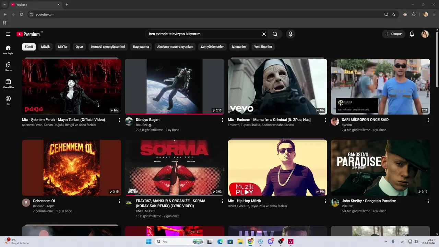This screenshot has height=247, width=439.
Task: Select the İzlenenler chip
Action: click(x=239, y=47)
